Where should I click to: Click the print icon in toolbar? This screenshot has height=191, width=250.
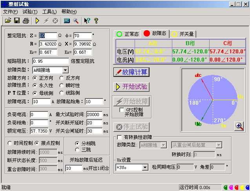(26, 20)
